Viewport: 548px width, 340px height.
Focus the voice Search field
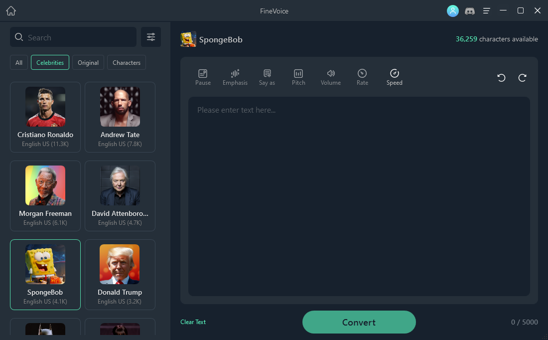[x=73, y=37]
